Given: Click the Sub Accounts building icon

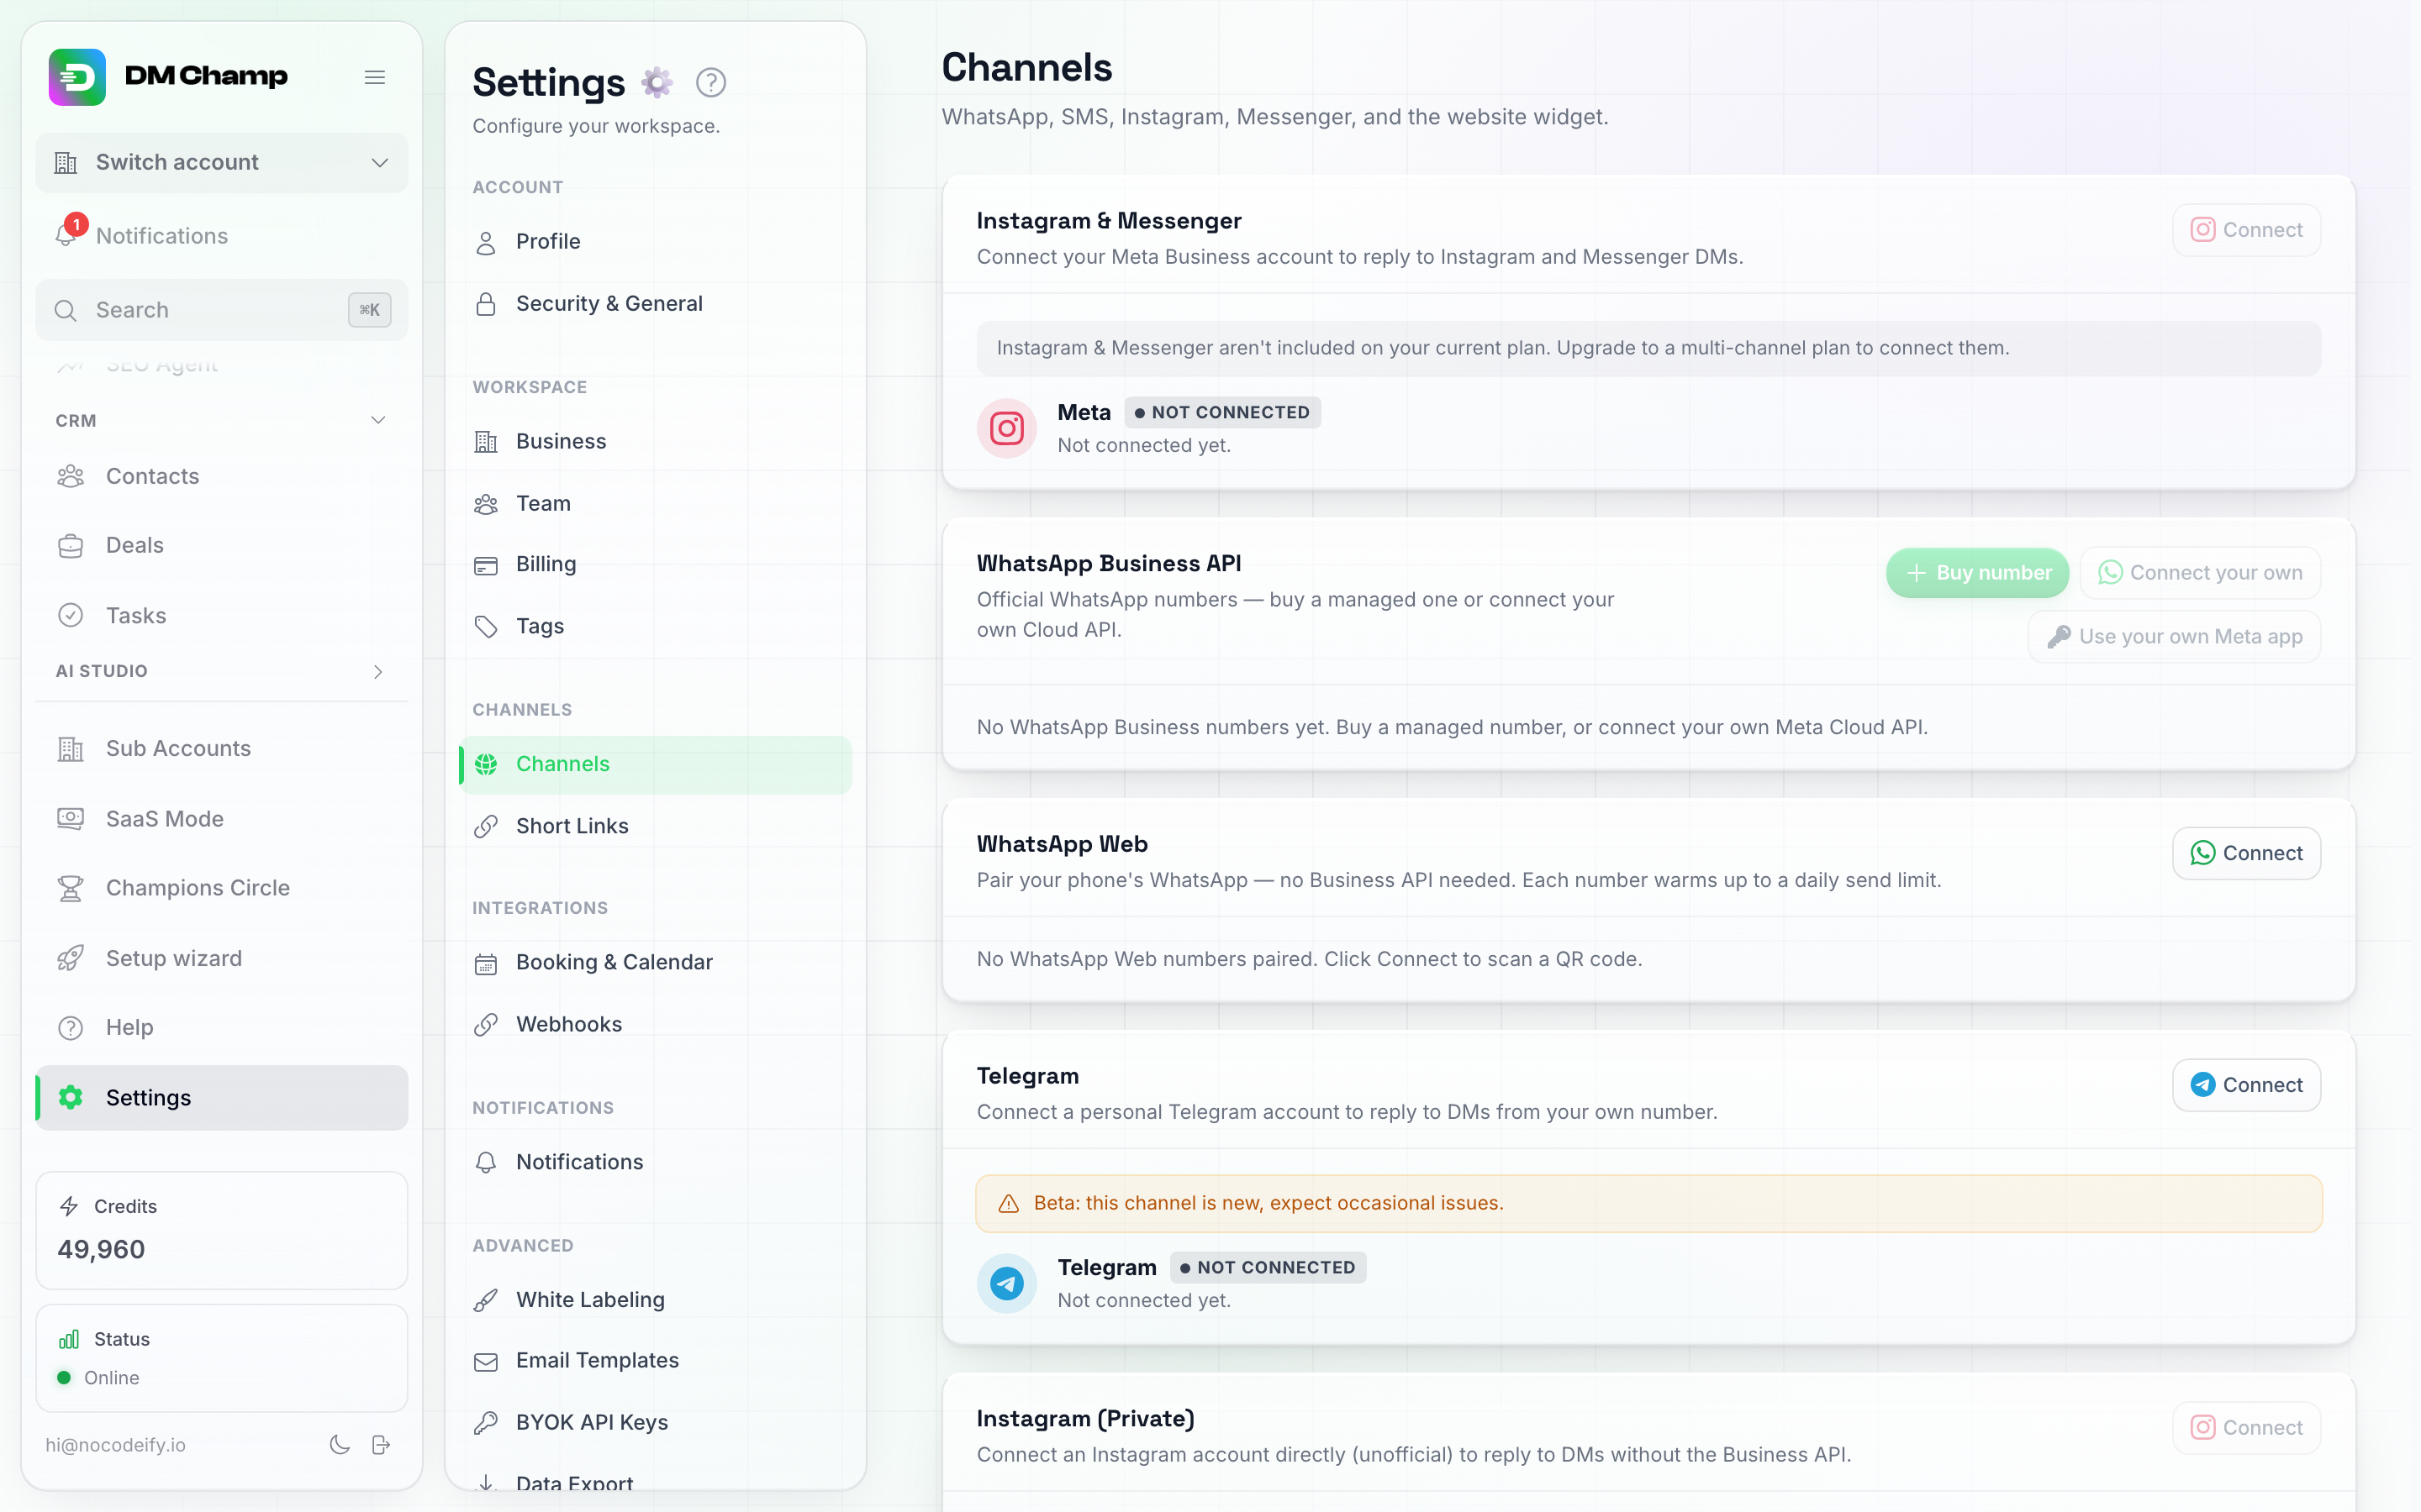Looking at the screenshot, I should [x=70, y=748].
